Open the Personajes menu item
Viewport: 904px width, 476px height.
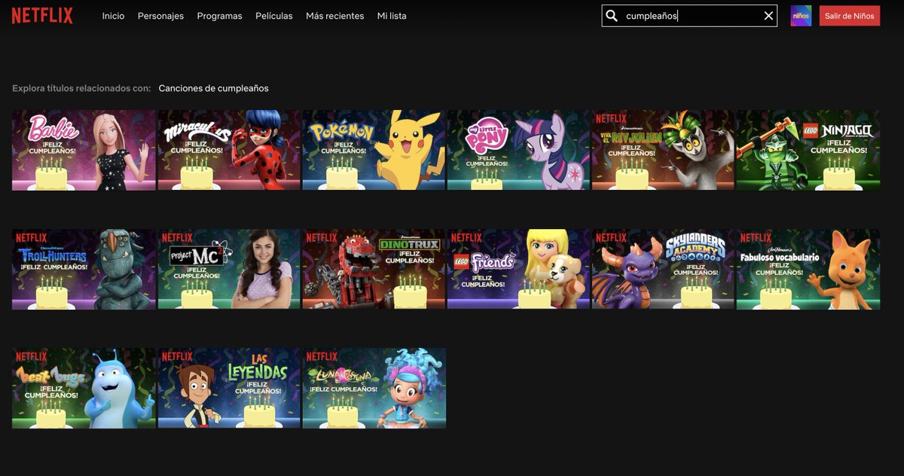(x=160, y=16)
